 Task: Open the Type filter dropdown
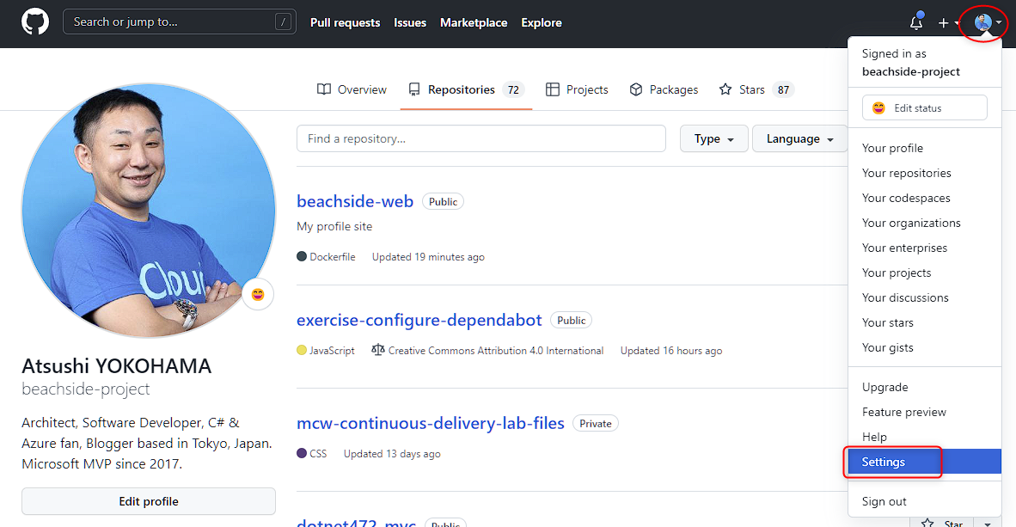713,138
